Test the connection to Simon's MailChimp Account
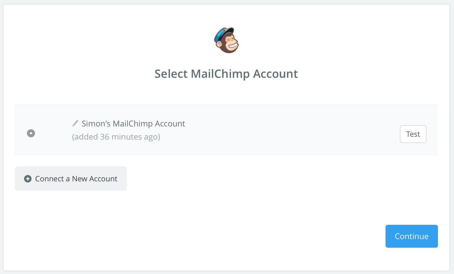 [413, 134]
